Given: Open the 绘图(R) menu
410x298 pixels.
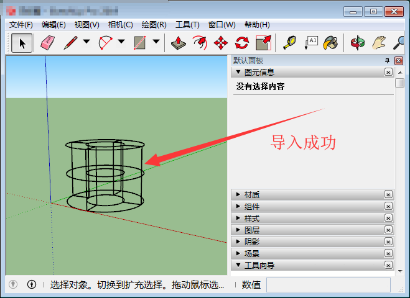Looking at the screenshot, I should coord(154,25).
